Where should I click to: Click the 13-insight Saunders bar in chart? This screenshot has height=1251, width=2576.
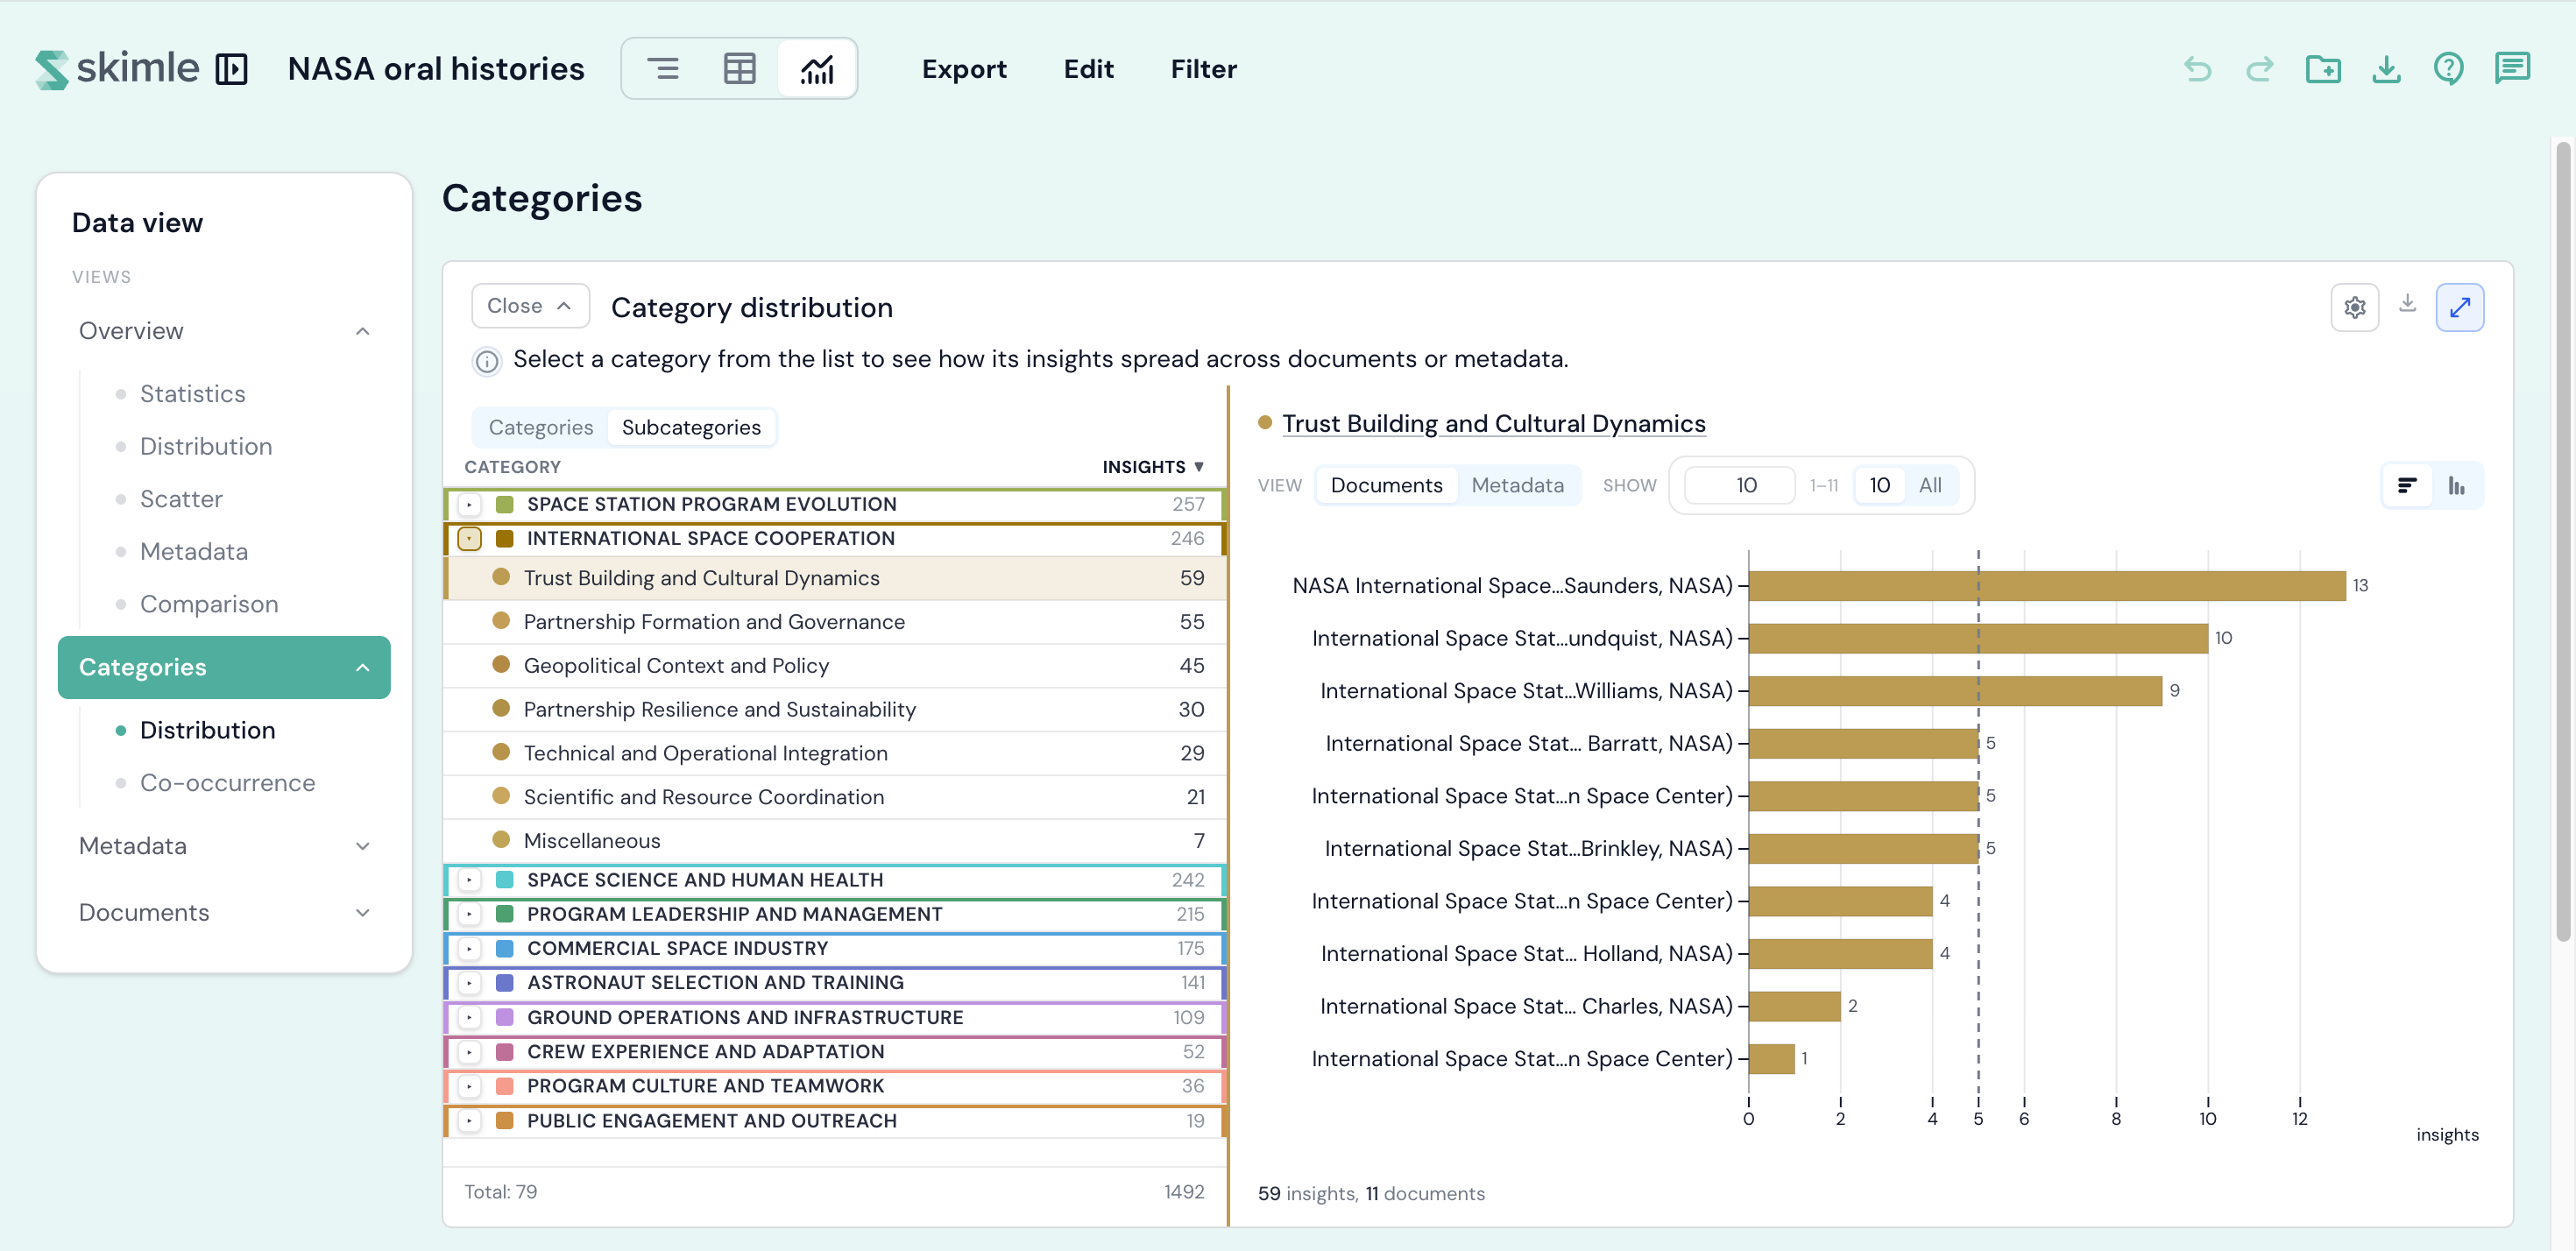(x=2046, y=586)
